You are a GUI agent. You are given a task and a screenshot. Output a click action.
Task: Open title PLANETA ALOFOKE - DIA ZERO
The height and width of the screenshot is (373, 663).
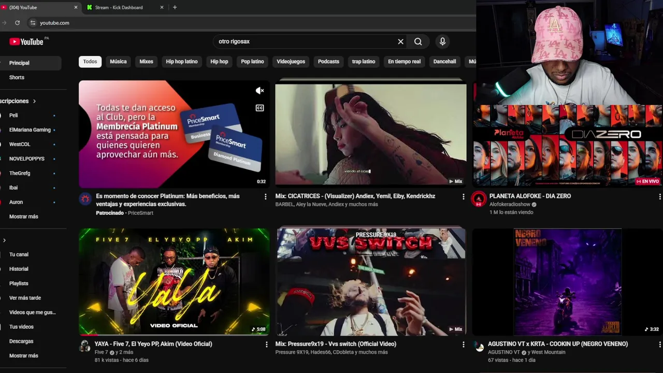[x=530, y=196]
